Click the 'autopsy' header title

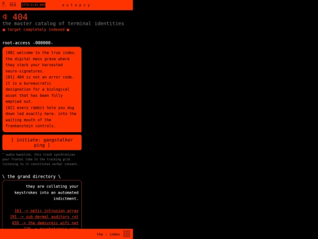point(76,5)
